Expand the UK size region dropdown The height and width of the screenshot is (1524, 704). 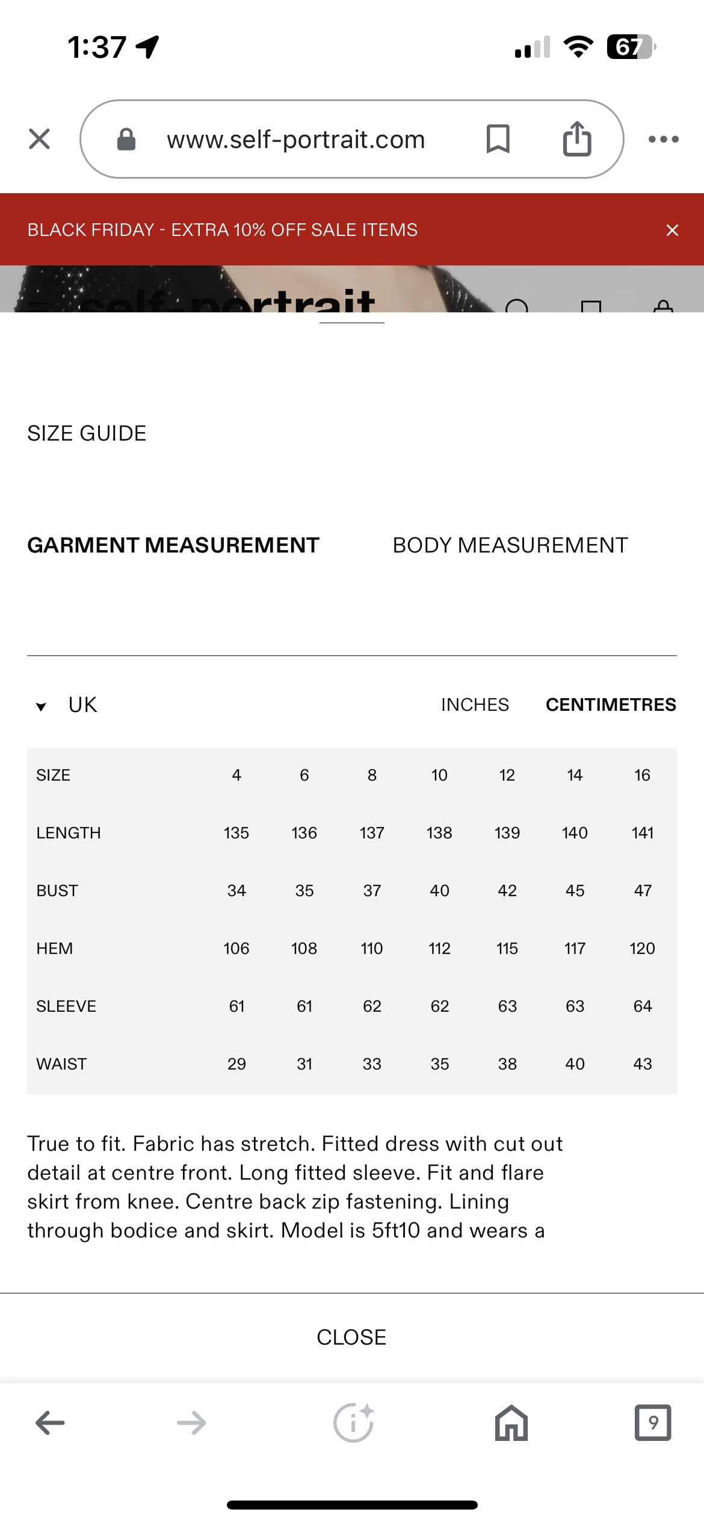pyautogui.click(x=82, y=704)
